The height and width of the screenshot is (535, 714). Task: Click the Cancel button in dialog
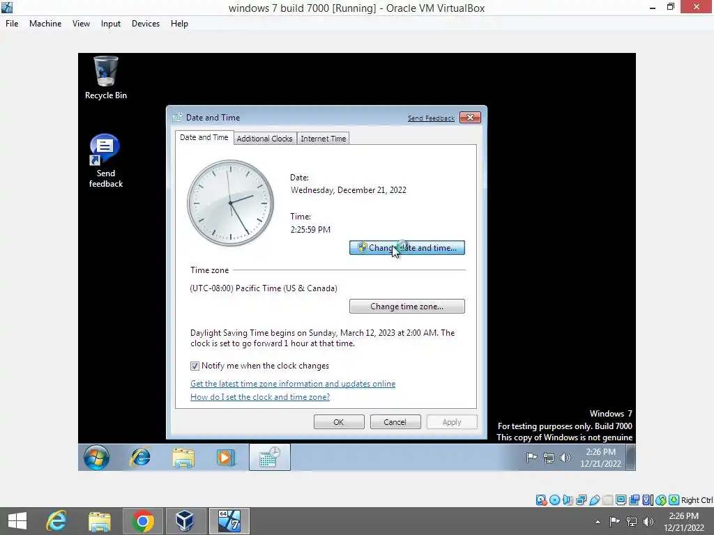point(395,422)
